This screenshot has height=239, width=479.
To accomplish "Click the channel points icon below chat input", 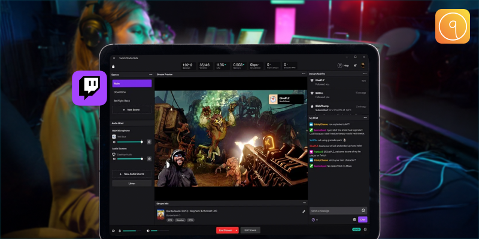I will 313,219.
